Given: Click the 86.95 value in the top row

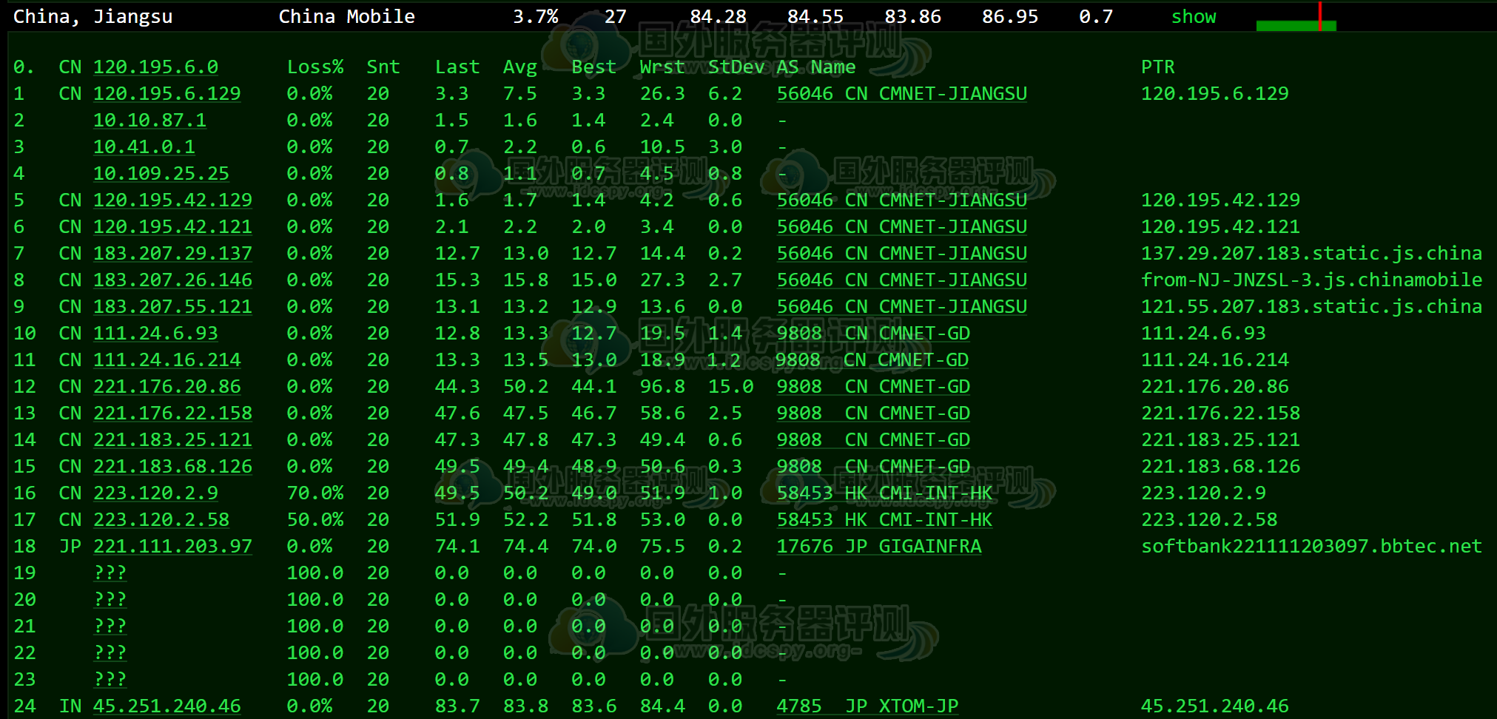Looking at the screenshot, I should point(1010,16).
